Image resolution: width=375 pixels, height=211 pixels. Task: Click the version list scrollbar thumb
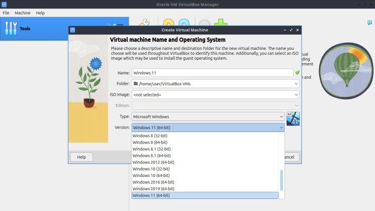coord(281,180)
